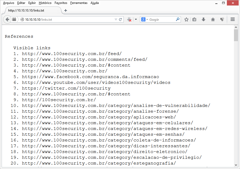This screenshot has width=240, height=169.
Task: Open a new tab with plus button
Action: click(66, 10)
